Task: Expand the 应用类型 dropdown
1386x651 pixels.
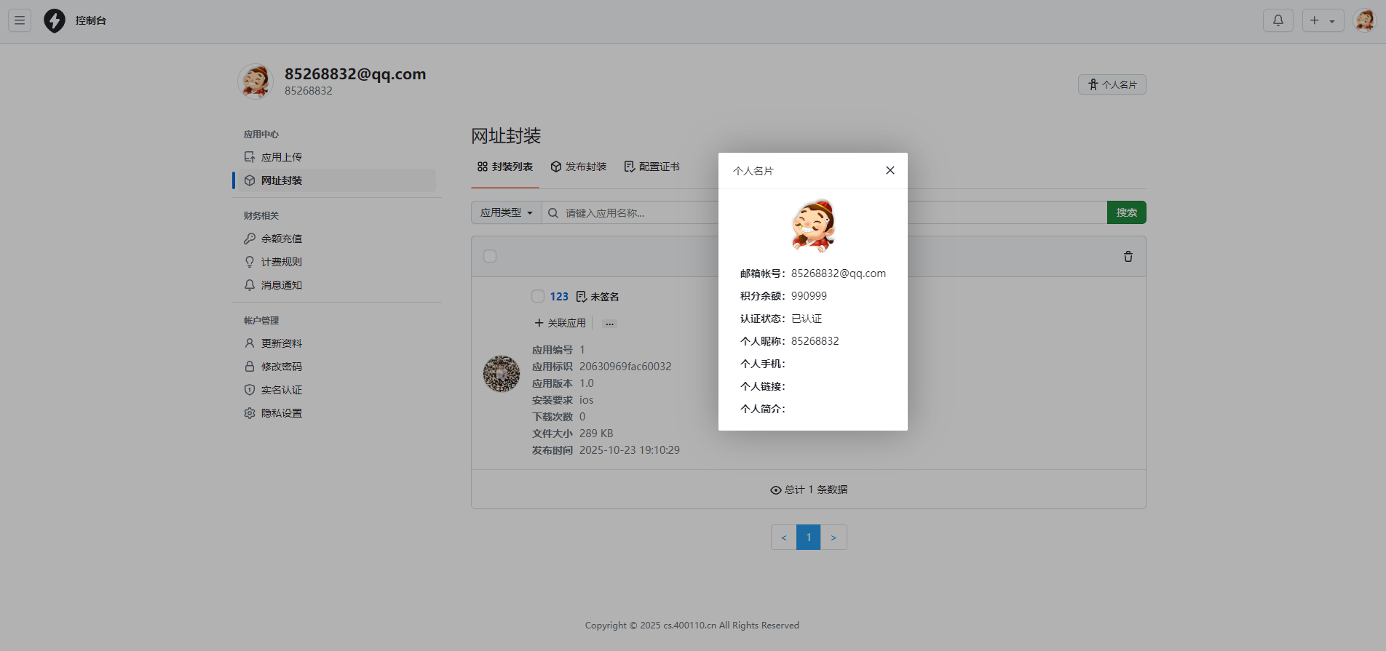Action: tap(506, 213)
